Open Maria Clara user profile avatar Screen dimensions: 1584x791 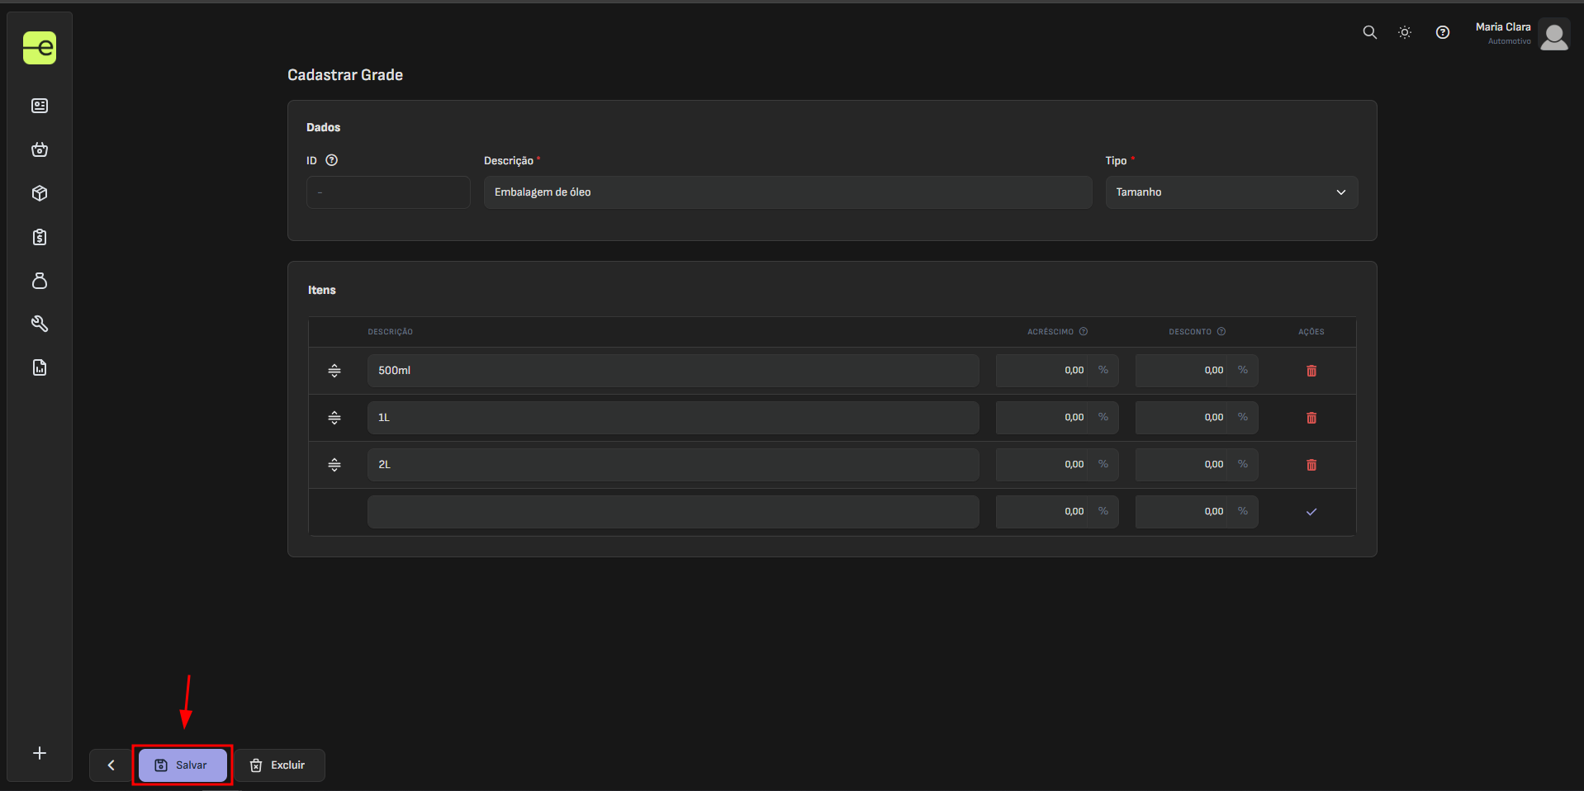pyautogui.click(x=1553, y=35)
